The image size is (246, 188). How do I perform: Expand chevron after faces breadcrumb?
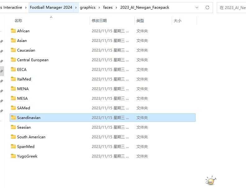pos(116,7)
